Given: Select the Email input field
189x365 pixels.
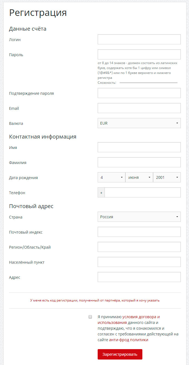Looking at the screenshot, I should (139, 108).
